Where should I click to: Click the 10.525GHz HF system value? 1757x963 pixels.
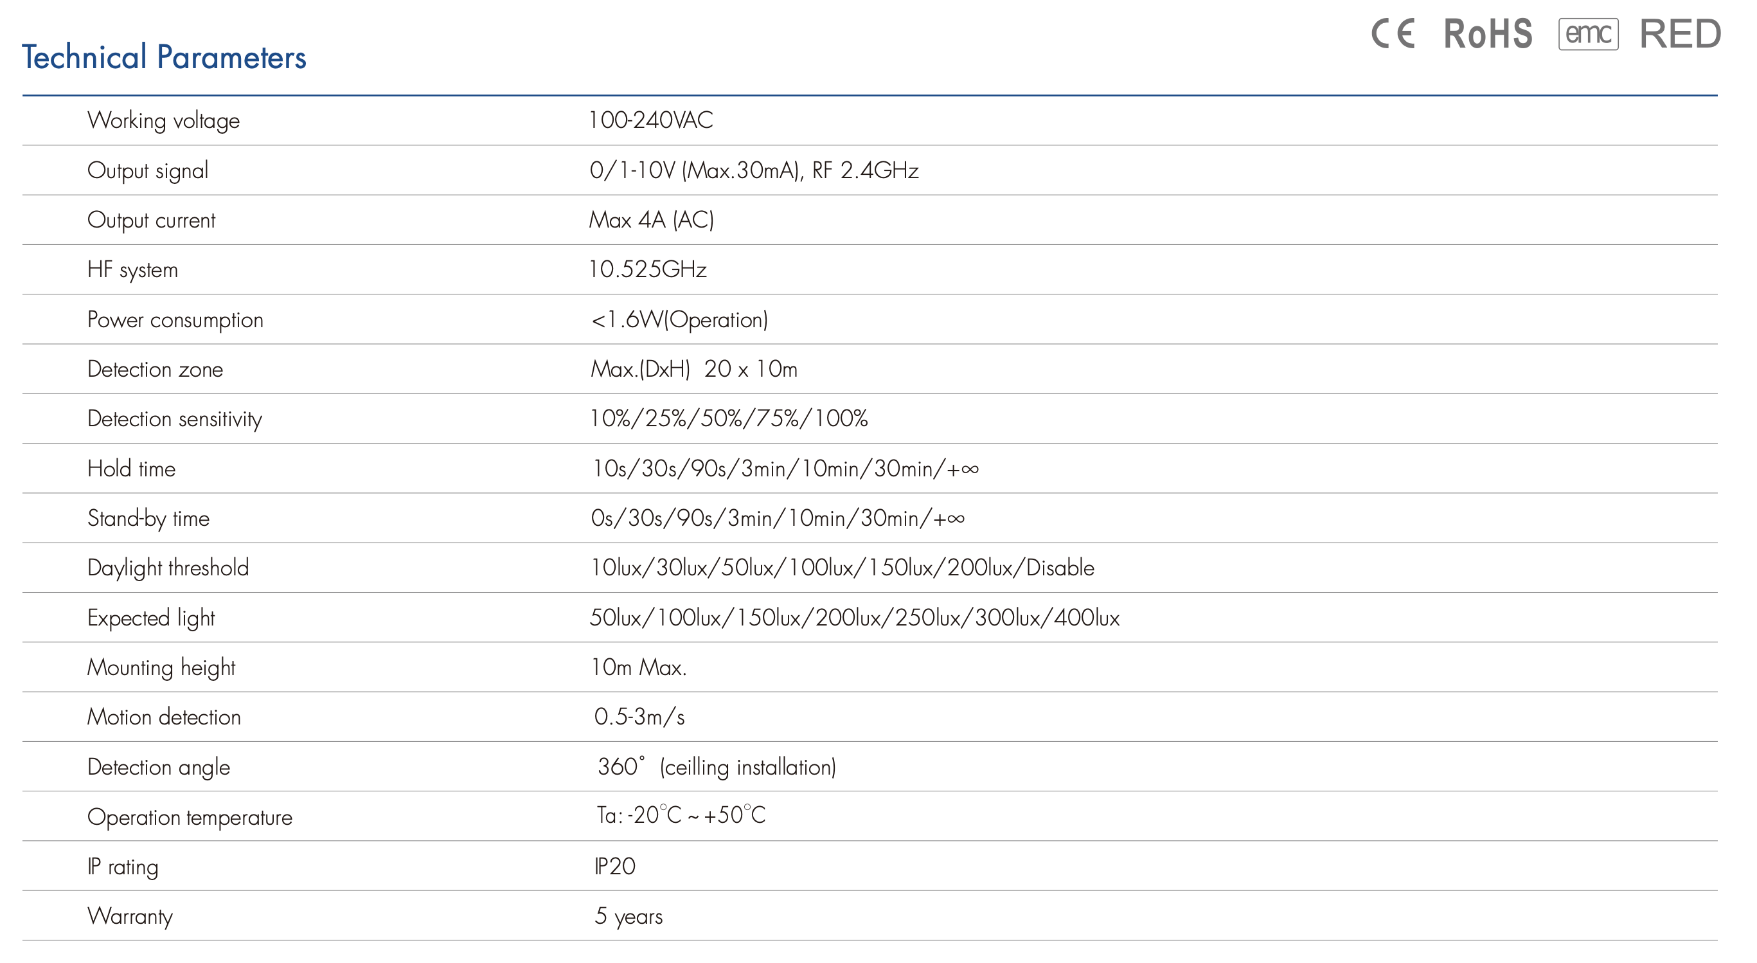[x=647, y=269]
